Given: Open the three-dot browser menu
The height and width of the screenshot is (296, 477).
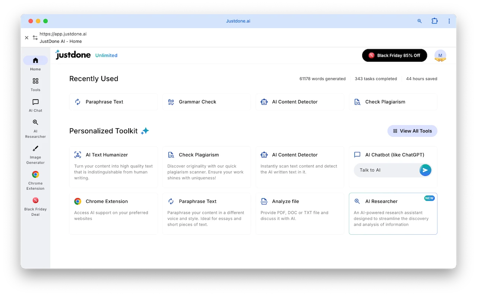Looking at the screenshot, I should point(449,21).
